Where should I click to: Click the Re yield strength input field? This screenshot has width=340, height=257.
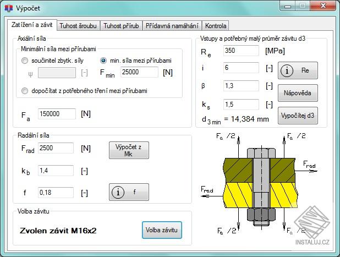click(x=241, y=51)
